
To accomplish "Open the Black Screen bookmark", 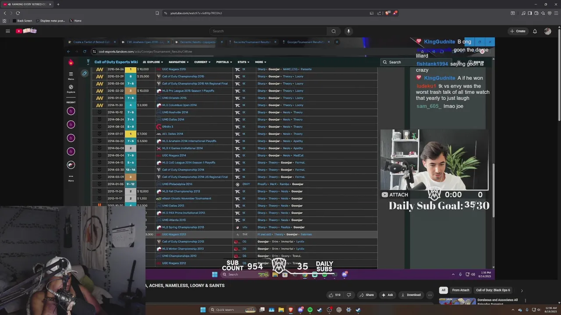I will 22,21.
